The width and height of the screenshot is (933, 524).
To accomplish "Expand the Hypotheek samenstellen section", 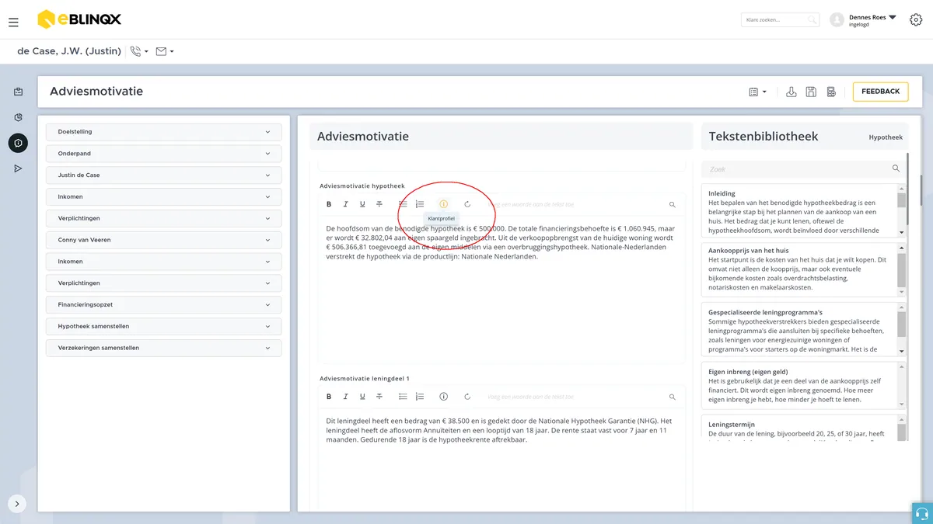I will coord(163,326).
